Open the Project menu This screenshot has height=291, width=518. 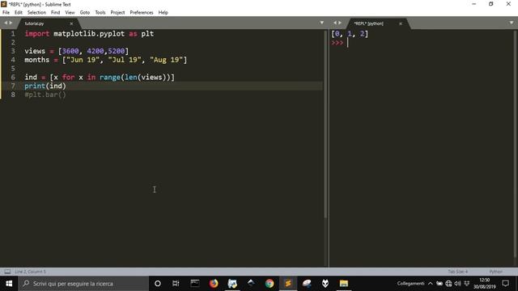click(117, 13)
